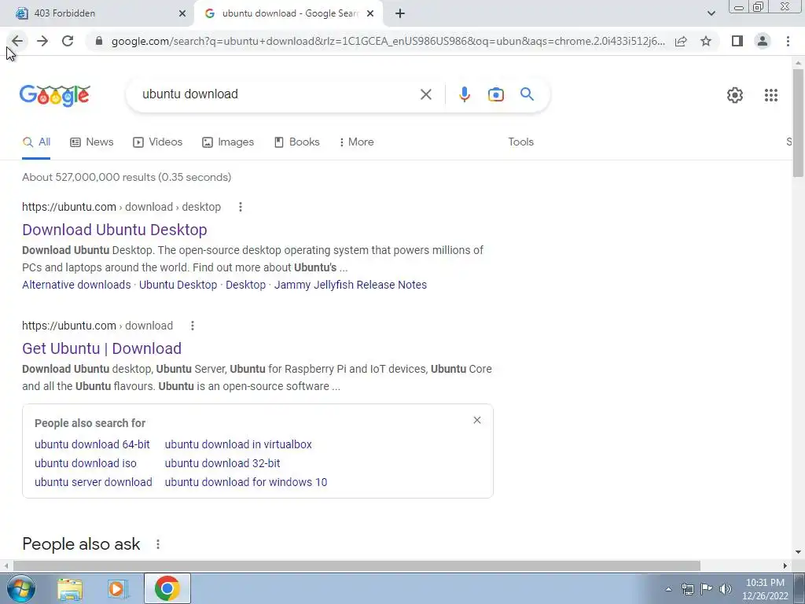Open the tab search dropdown arrow
Viewport: 805px width, 604px height.
711,13
